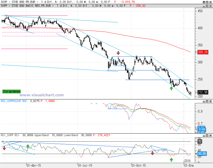Select red down arrow above September price range
Screen dimensions: 213x168
[118, 53]
